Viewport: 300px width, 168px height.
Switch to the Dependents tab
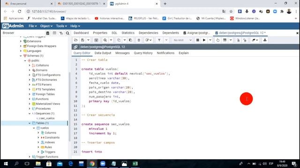(x=171, y=33)
